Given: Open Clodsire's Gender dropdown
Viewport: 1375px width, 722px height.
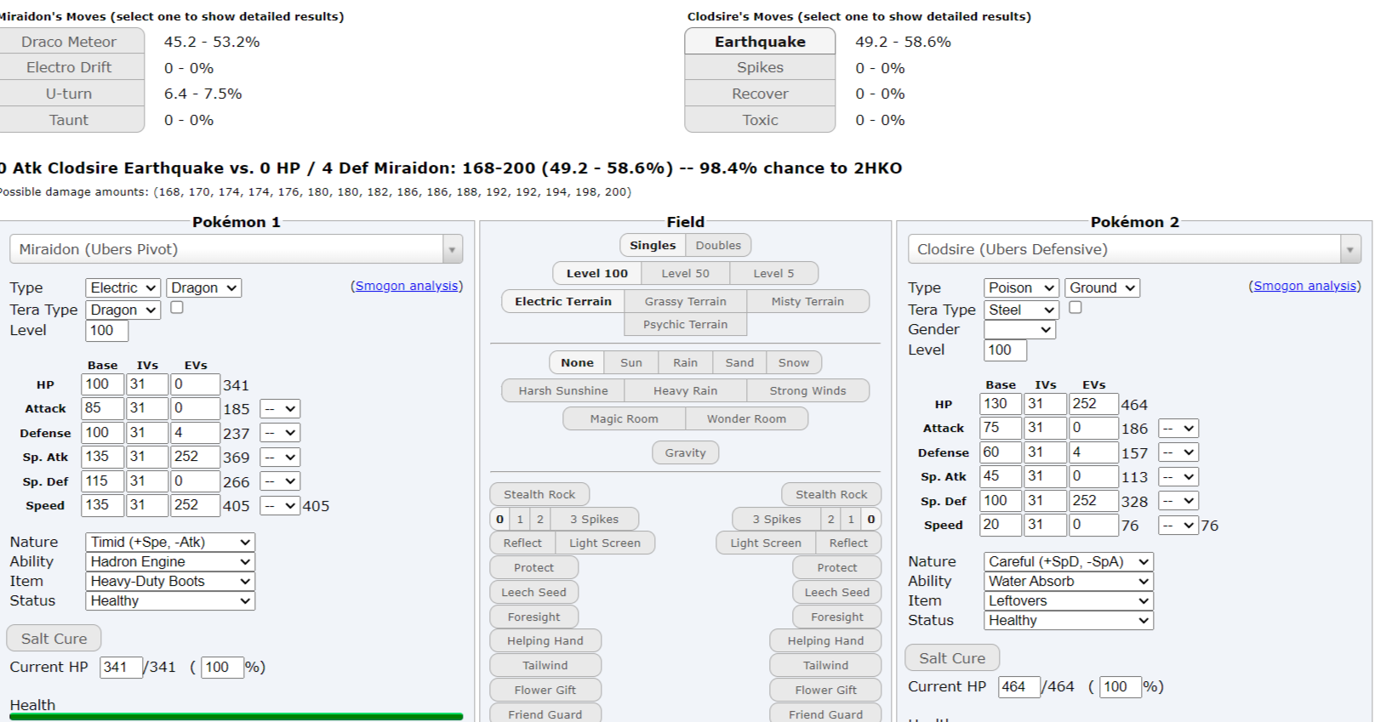Looking at the screenshot, I should (x=1019, y=330).
